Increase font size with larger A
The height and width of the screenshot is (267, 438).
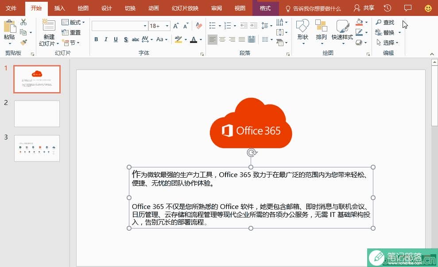coord(176,26)
